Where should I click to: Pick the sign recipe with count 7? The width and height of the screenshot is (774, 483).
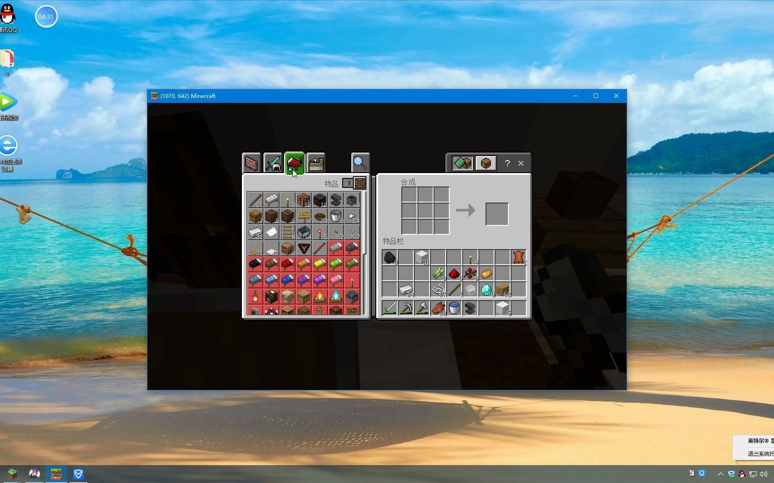click(304, 216)
